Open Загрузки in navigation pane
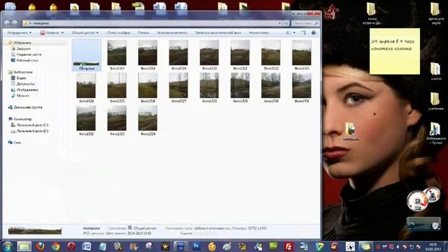This screenshot has width=448, height=252. [20, 48]
